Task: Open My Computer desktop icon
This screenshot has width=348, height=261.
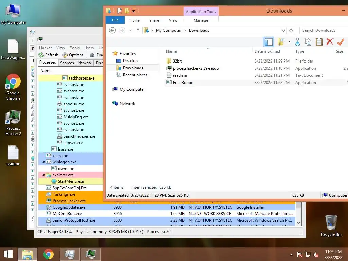Action: (x=13, y=14)
